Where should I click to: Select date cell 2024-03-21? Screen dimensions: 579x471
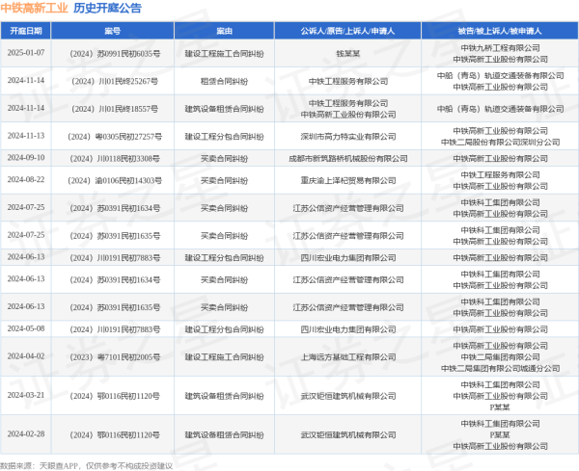coord(26,395)
